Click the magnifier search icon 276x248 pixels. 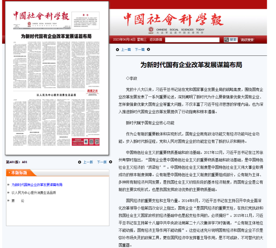[226, 39]
